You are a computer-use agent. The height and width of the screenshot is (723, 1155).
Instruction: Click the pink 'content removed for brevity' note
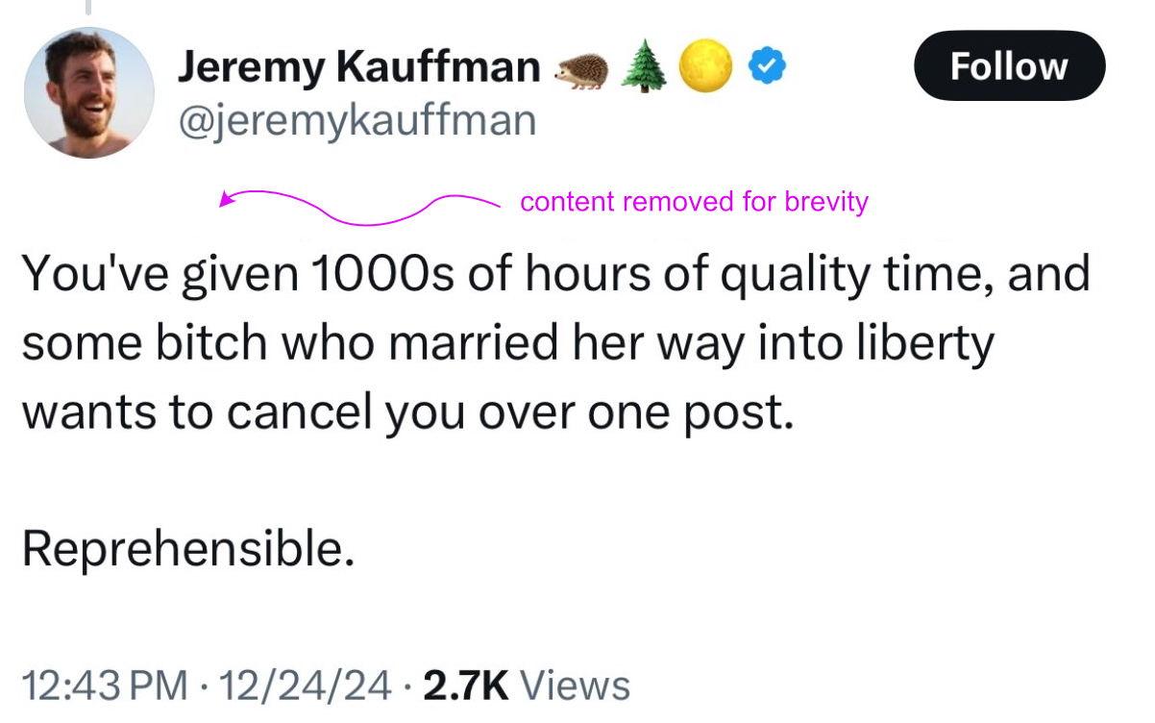(x=694, y=202)
